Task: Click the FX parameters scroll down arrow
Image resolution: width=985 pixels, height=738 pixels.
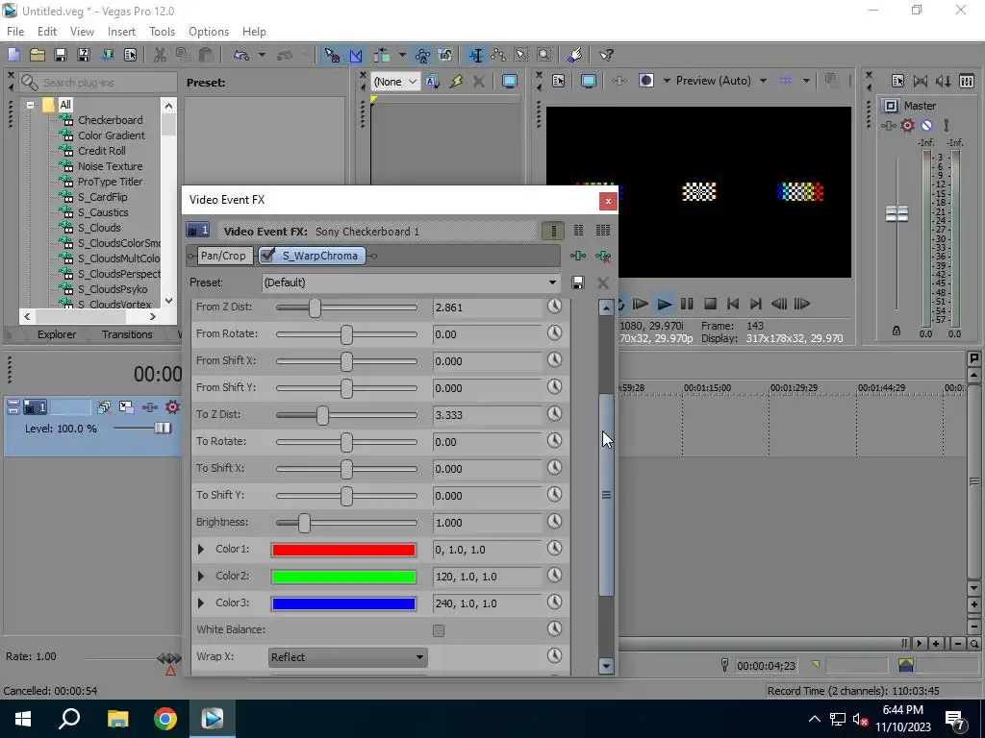Action: [606, 666]
